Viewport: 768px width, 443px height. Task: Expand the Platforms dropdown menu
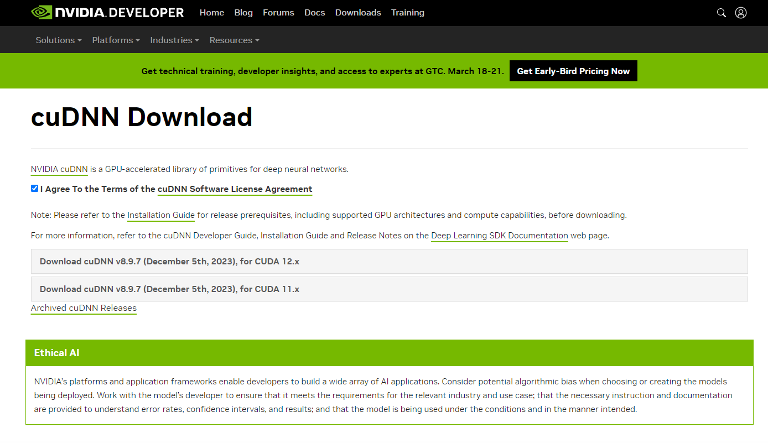tap(116, 40)
